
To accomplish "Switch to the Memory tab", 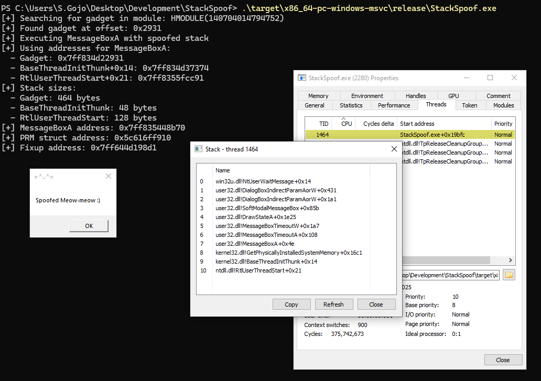I will tap(318, 96).
